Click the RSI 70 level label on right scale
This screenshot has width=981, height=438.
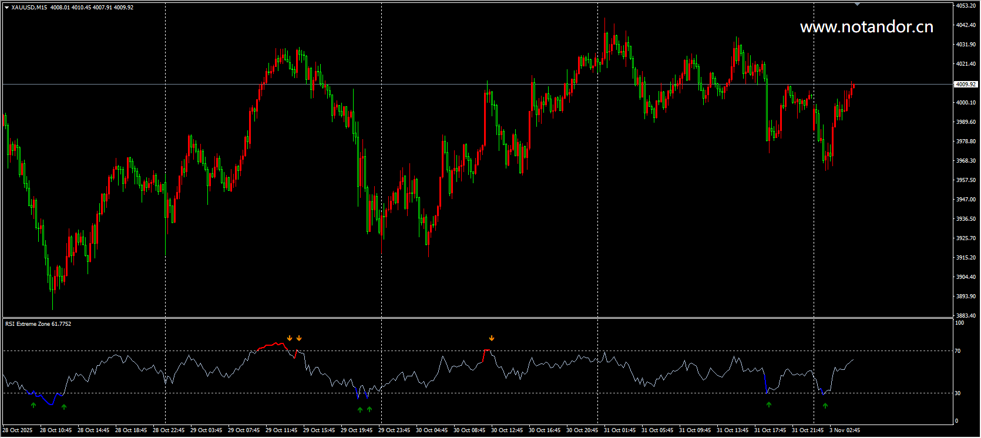point(958,351)
